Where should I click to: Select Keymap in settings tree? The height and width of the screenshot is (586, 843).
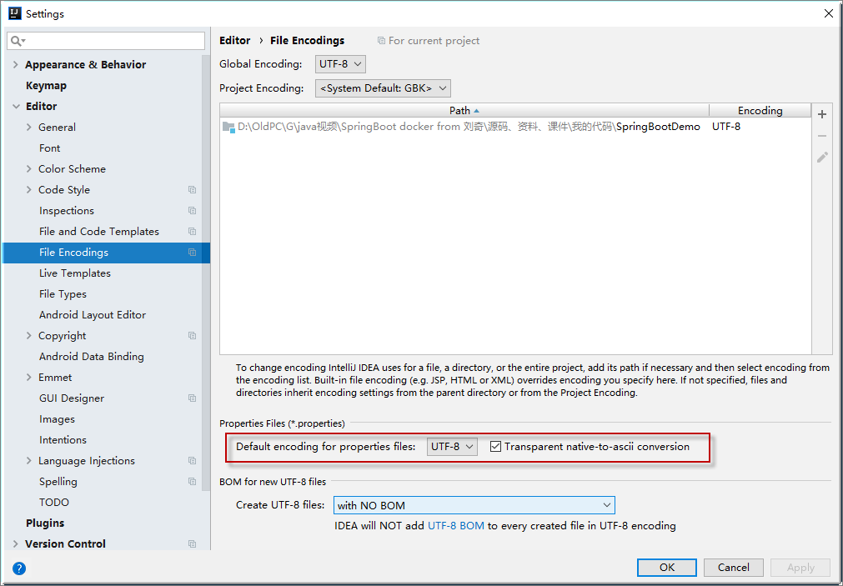46,86
